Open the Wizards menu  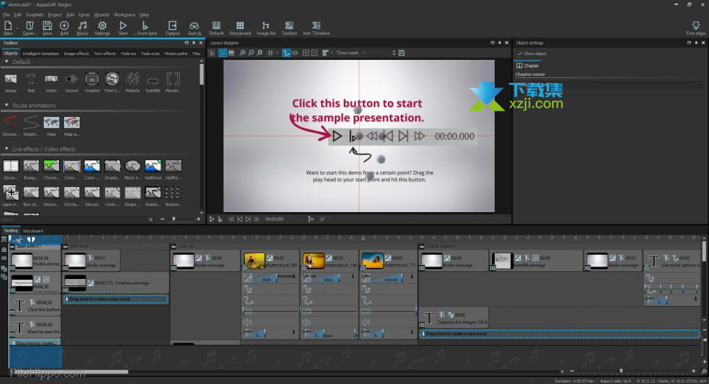coord(101,15)
